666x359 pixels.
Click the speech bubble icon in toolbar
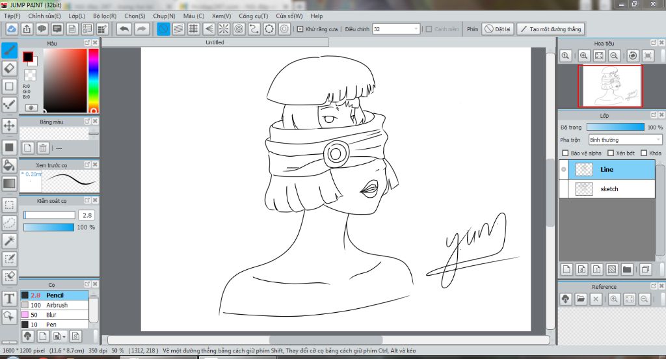click(42, 29)
